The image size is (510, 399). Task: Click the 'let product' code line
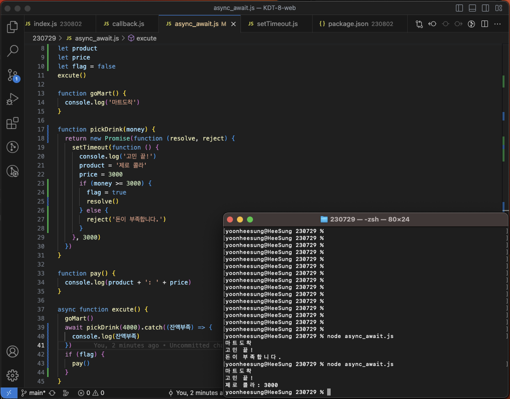[x=78, y=48]
